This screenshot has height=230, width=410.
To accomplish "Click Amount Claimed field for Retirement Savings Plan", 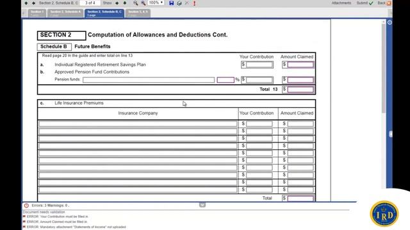I will tap(300, 65).
